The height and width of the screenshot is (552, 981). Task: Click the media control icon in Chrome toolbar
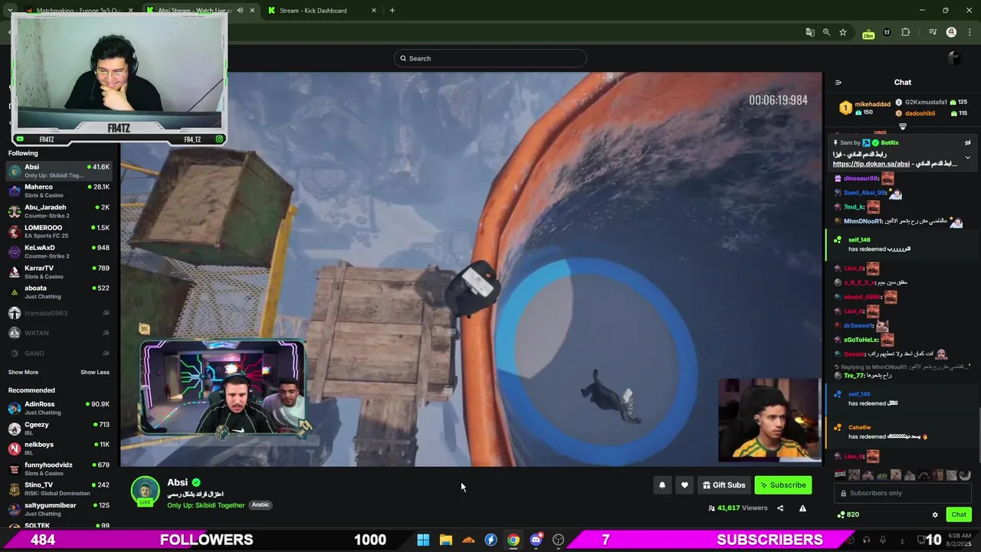tap(933, 32)
